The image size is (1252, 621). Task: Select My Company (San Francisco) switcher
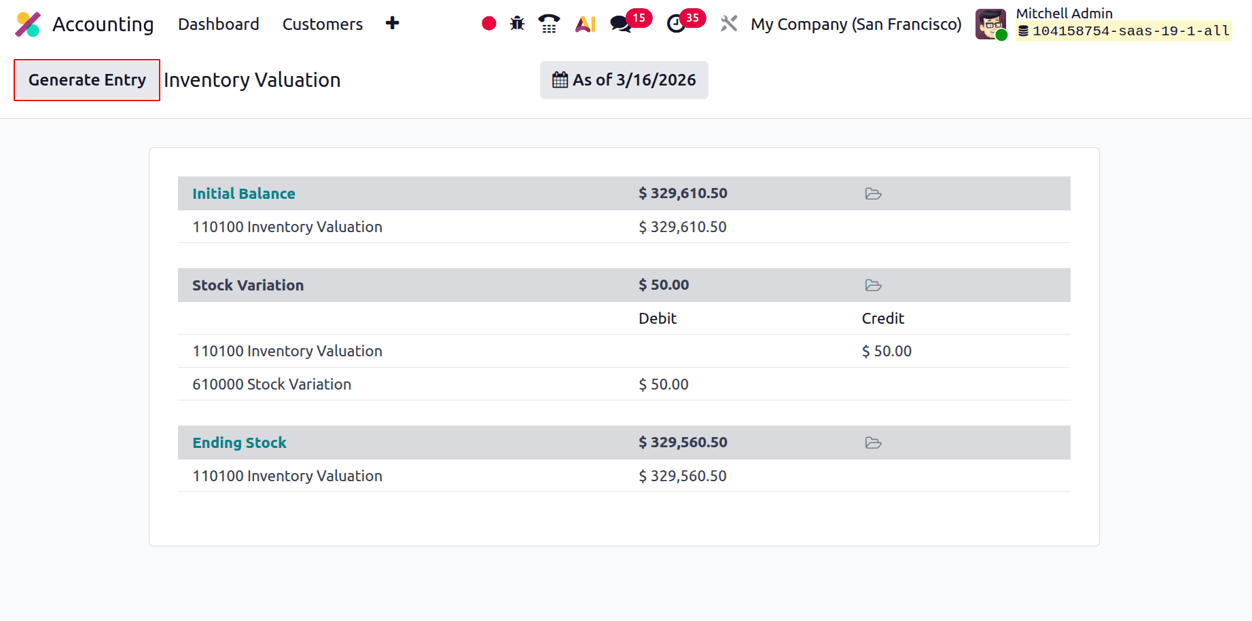coord(855,24)
